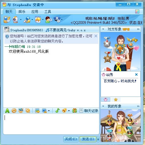
Task: Click the green music note icon
Action: [x=58, y=111]
